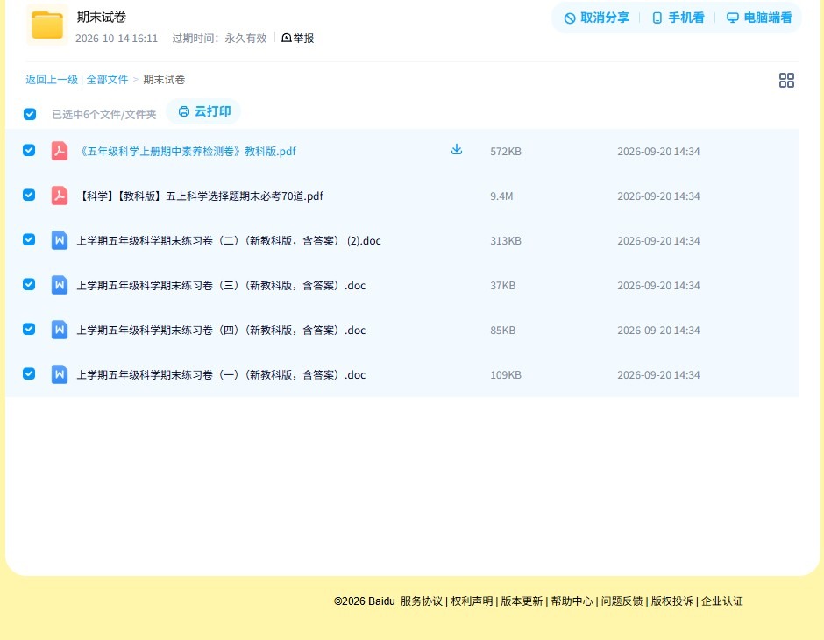The height and width of the screenshot is (640, 824).
Task: Click the 期末试卷 folder title text
Action: 102,17
